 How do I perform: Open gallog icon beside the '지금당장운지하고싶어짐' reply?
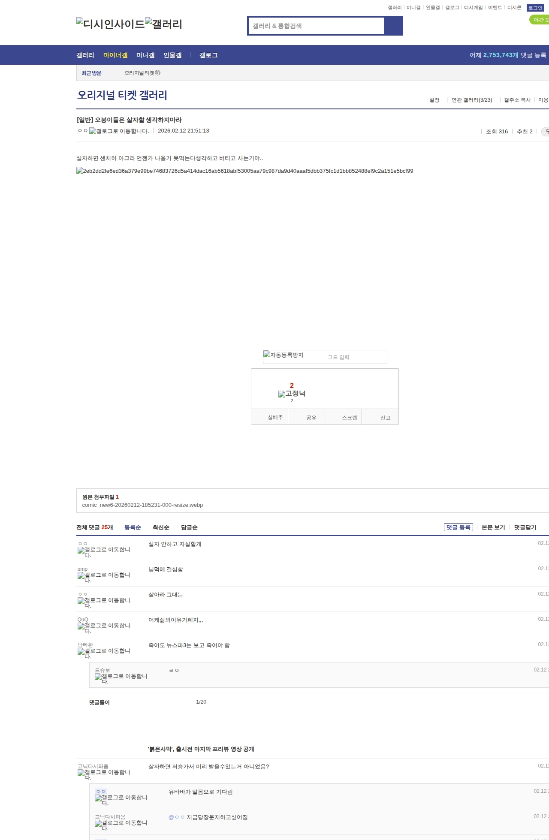pos(121,825)
